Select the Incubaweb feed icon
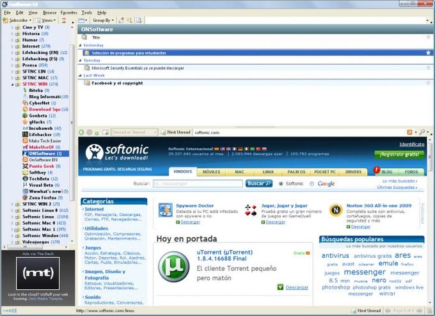This screenshot has width=435, height=316. (25, 128)
